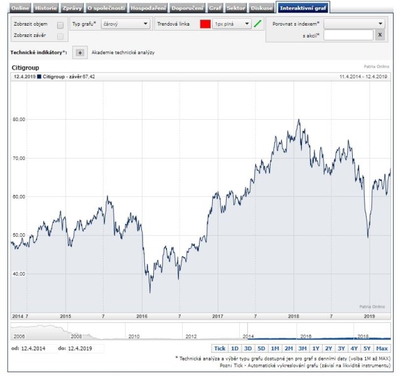Open the Hospodaření tab
Image resolution: width=398 pixels, height=376 pixels.
pyautogui.click(x=148, y=8)
